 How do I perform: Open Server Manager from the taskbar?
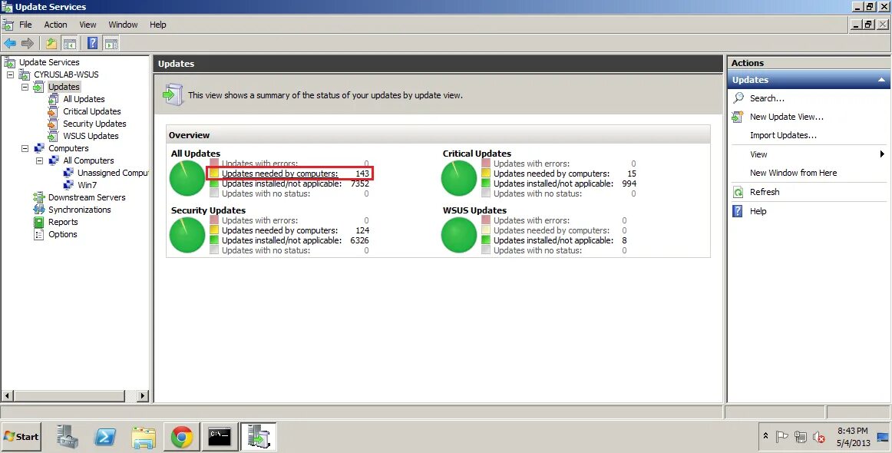click(68, 437)
